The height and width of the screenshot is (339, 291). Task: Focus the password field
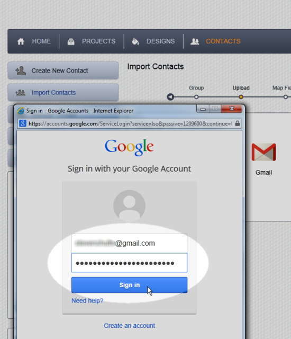point(129,263)
